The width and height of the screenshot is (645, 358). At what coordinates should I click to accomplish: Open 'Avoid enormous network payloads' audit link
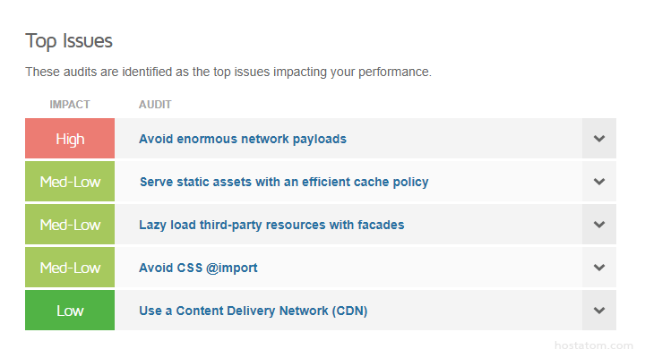coord(242,139)
